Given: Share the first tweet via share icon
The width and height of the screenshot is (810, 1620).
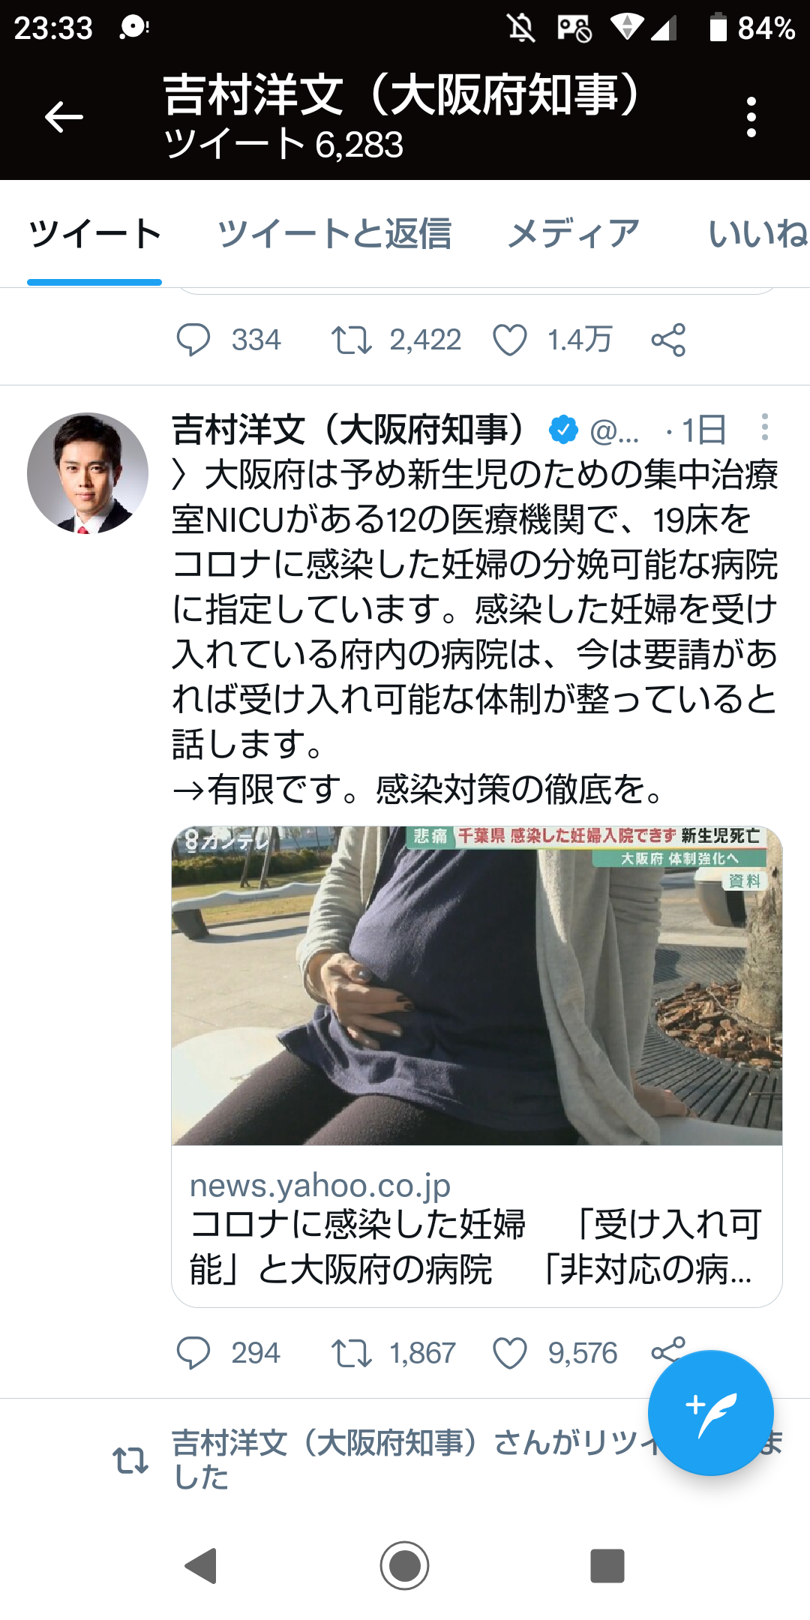Looking at the screenshot, I should coord(668,340).
